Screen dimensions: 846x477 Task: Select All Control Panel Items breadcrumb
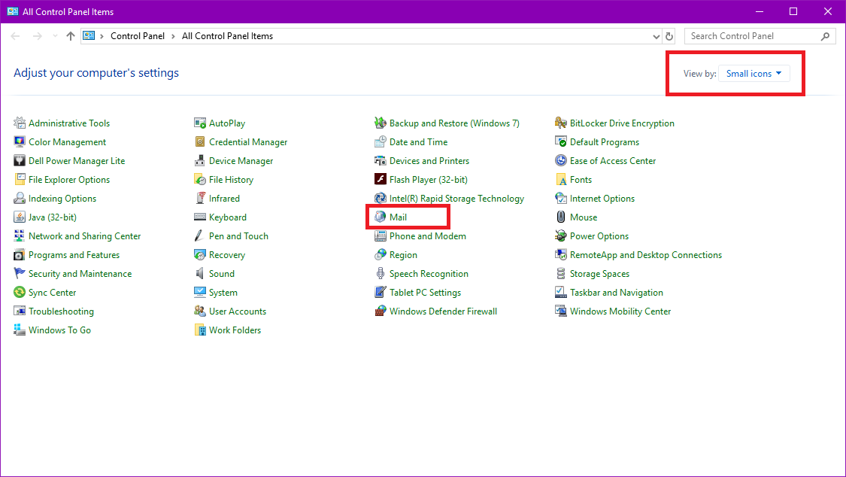(x=227, y=36)
